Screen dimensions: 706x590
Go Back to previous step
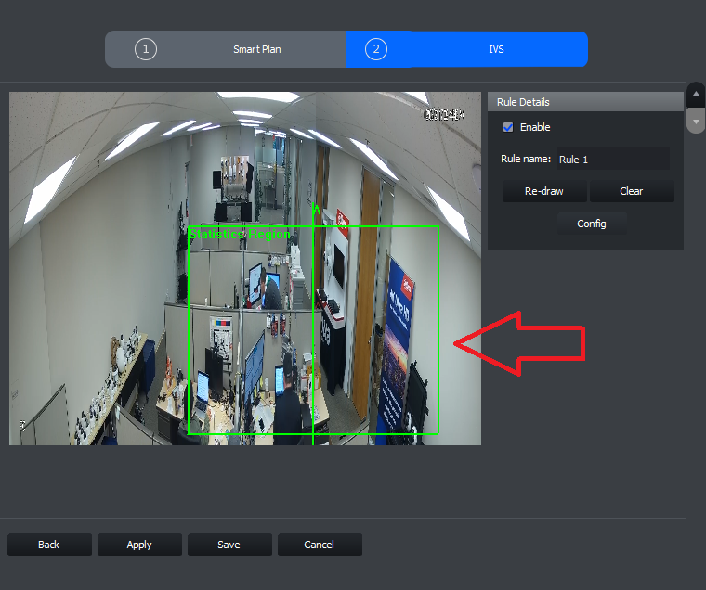click(49, 545)
